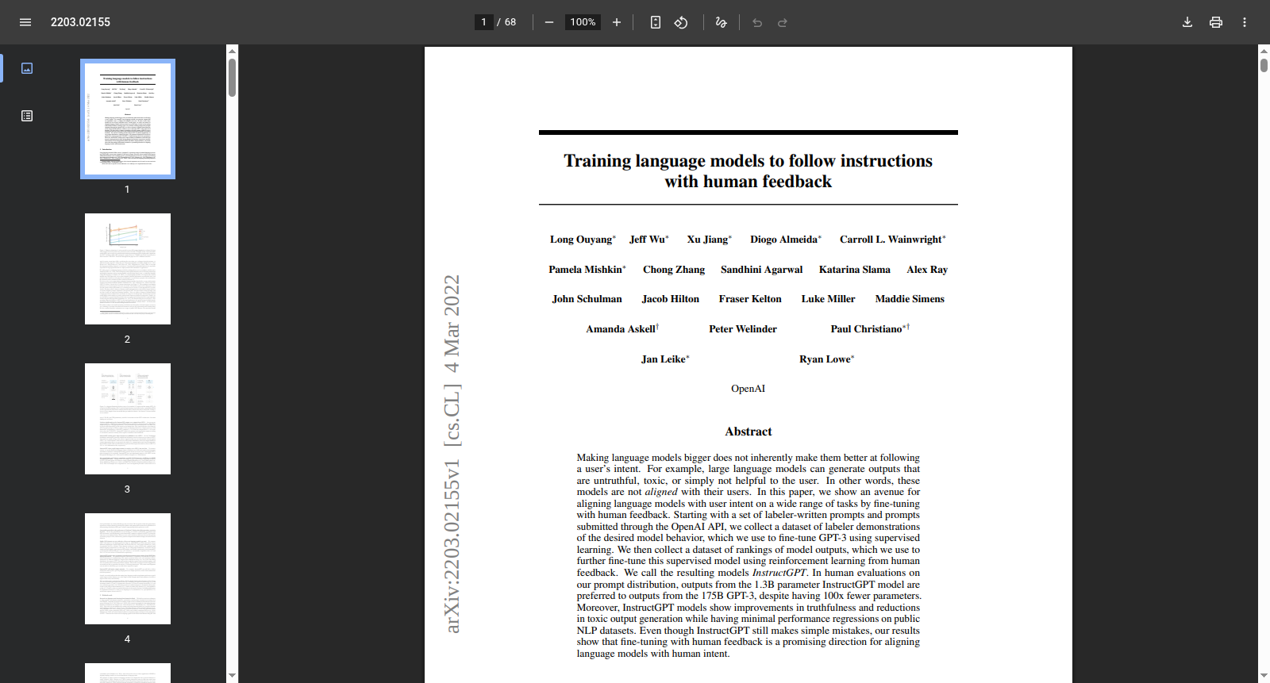1270x683 pixels.
Task: Activate the draw annotation tool
Action: 722,22
